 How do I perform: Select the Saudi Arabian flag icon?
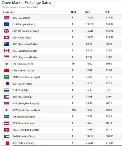[x=7, y=77]
